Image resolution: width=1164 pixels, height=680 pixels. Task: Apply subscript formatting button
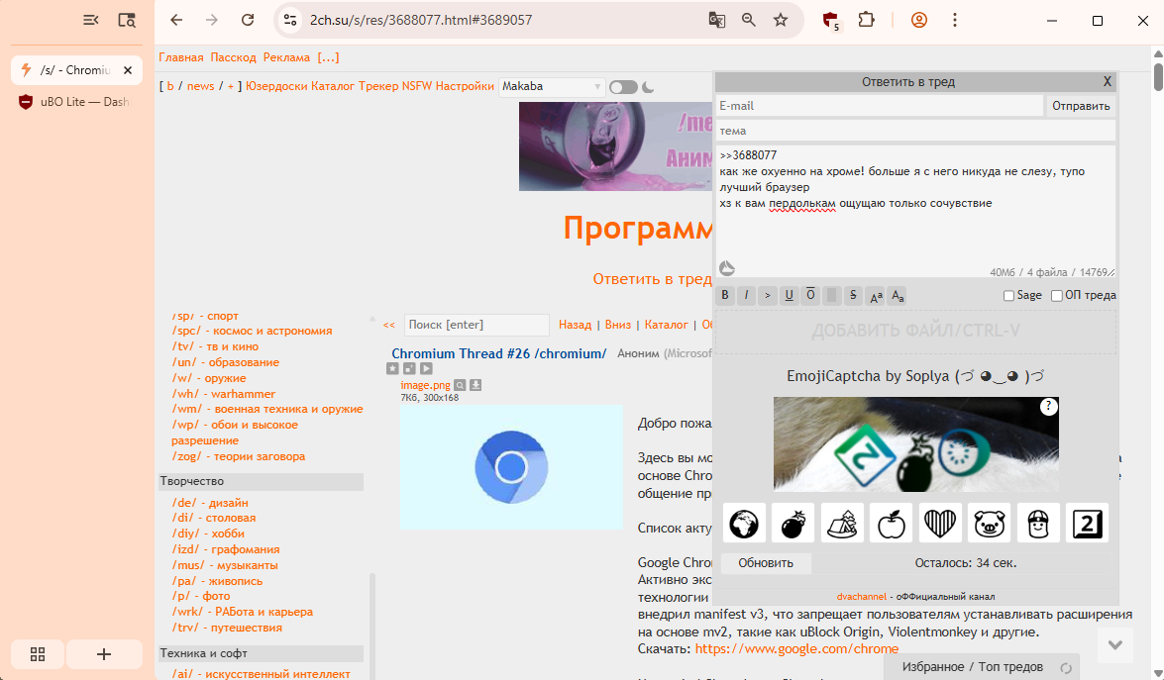(898, 296)
